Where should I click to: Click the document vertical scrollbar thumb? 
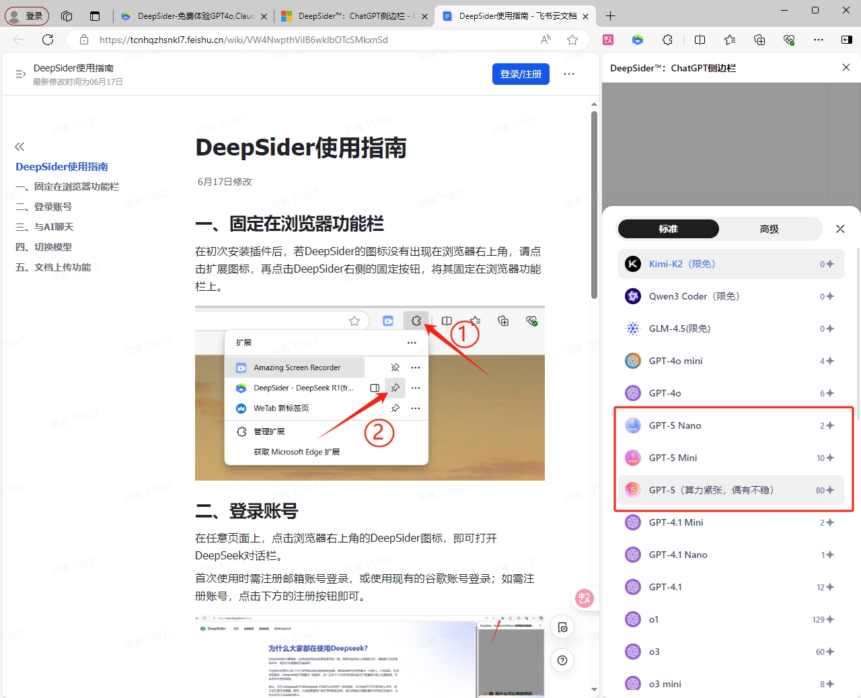[594, 204]
